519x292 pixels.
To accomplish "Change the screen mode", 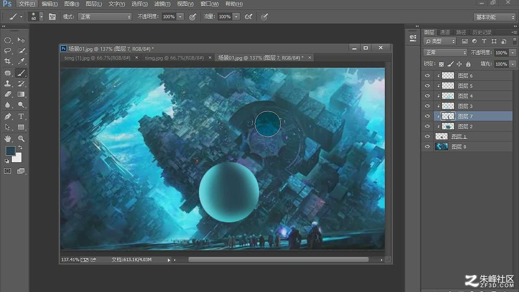I will click(x=21, y=171).
